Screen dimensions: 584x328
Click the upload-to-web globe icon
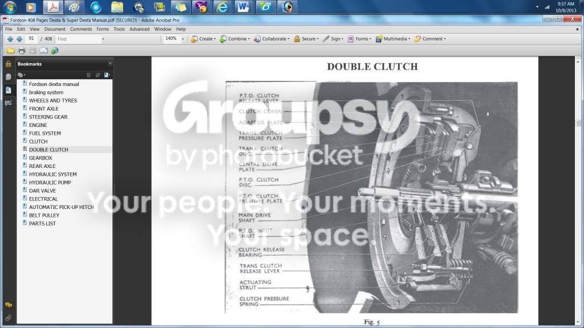point(55,51)
